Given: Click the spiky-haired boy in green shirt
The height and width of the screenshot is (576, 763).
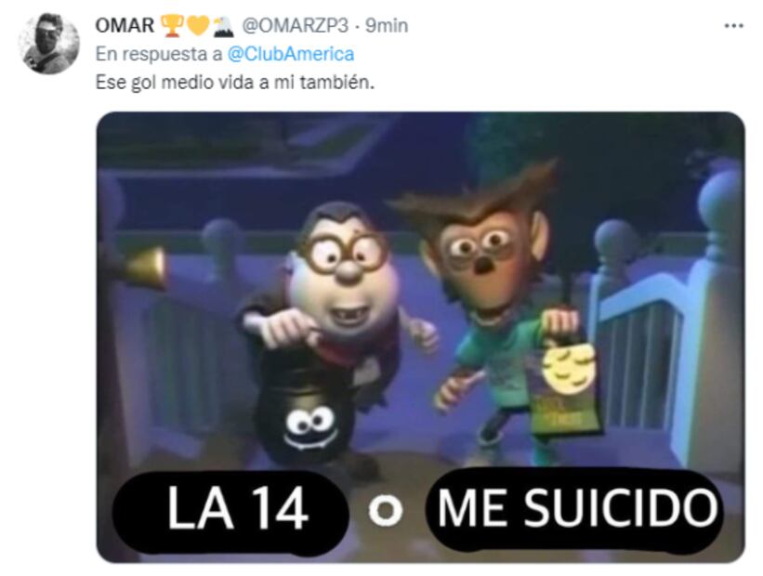Looking at the screenshot, I should 492,296.
